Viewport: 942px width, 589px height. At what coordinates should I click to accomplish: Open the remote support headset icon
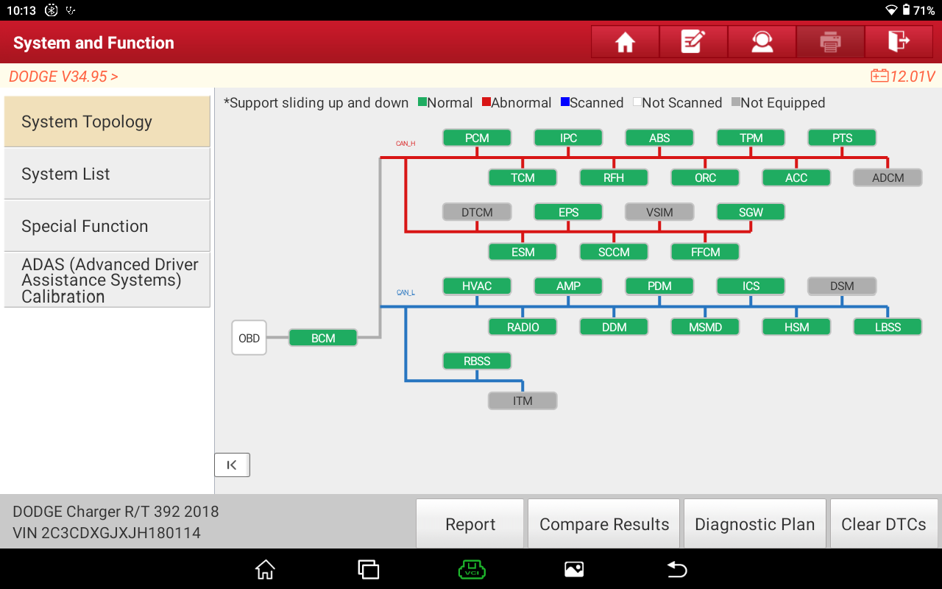762,43
